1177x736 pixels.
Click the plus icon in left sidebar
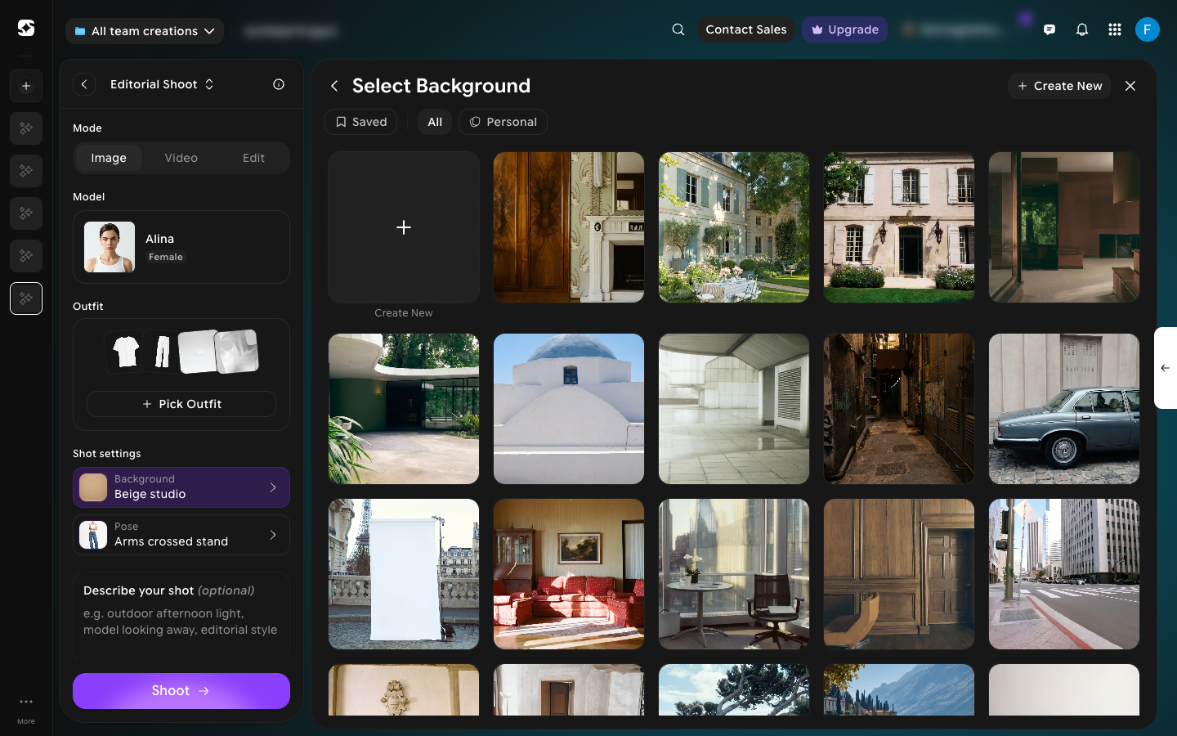pos(26,86)
